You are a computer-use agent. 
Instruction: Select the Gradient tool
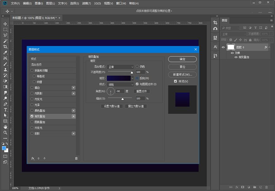5,87
